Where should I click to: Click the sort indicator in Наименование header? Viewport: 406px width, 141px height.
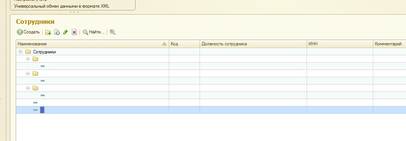click(164, 44)
